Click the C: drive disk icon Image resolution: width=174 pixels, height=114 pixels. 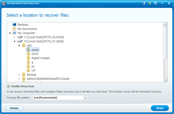pos(20,37)
